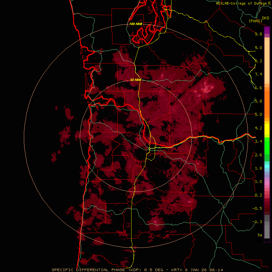Click the 1.0 value on the color scale
The height and width of the screenshot is (272, 272).
258,182
